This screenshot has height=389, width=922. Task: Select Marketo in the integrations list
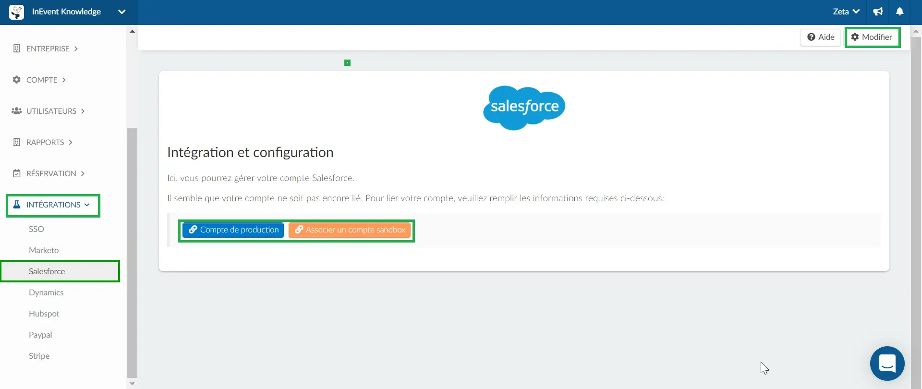(x=44, y=250)
